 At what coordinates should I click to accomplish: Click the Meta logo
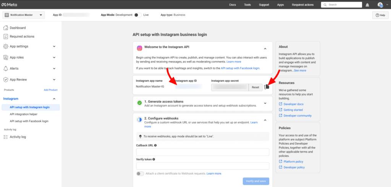point(10,5)
